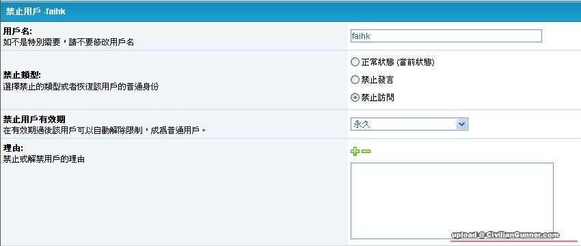Select the 禁止發言 radio button
Viewport: 581px width, 246px height.
click(x=355, y=80)
